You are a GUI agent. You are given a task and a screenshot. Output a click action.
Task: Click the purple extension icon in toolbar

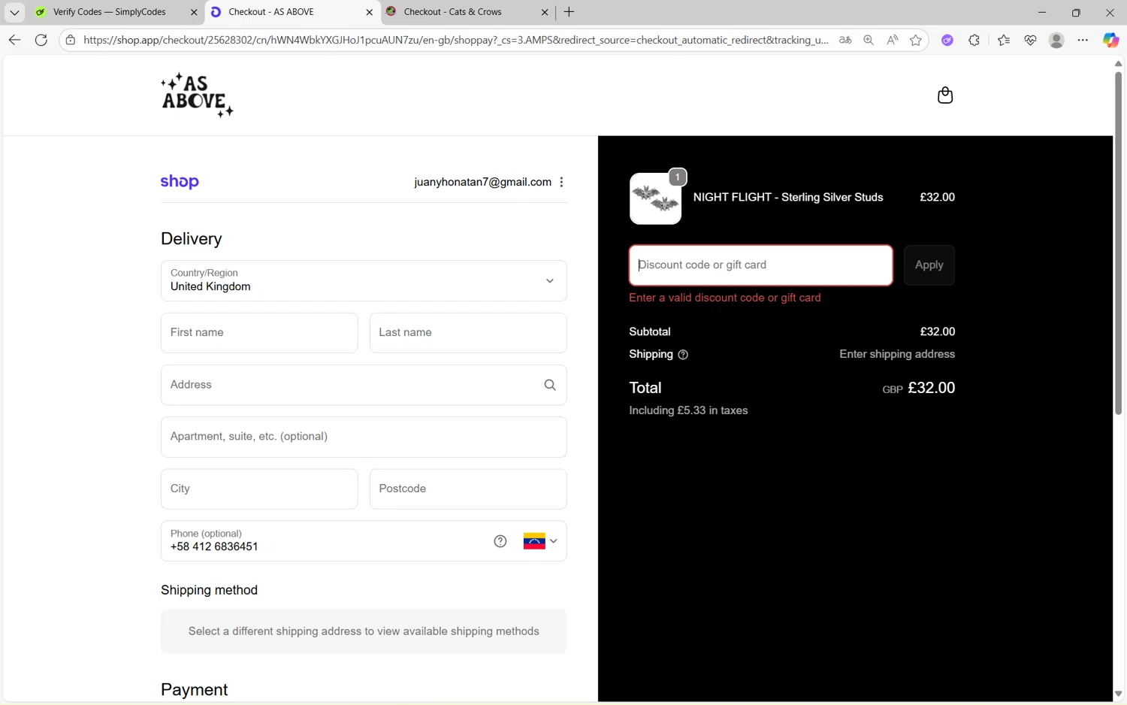(x=947, y=40)
